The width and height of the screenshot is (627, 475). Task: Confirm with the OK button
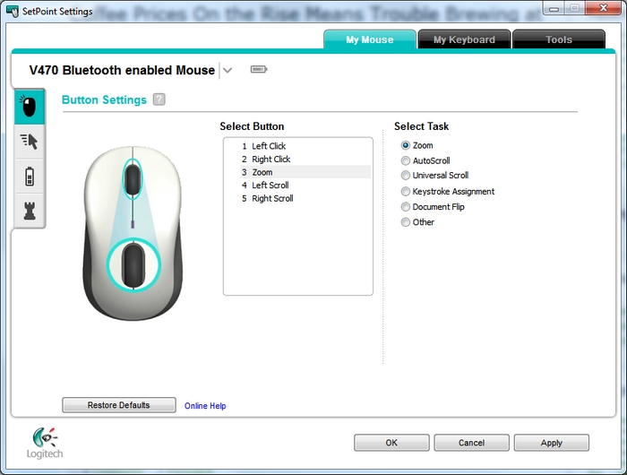coord(391,443)
